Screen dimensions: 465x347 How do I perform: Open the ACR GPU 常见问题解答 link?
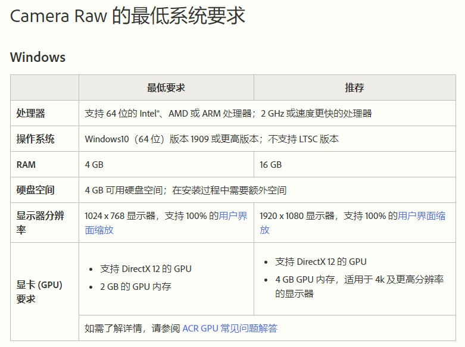coord(230,329)
